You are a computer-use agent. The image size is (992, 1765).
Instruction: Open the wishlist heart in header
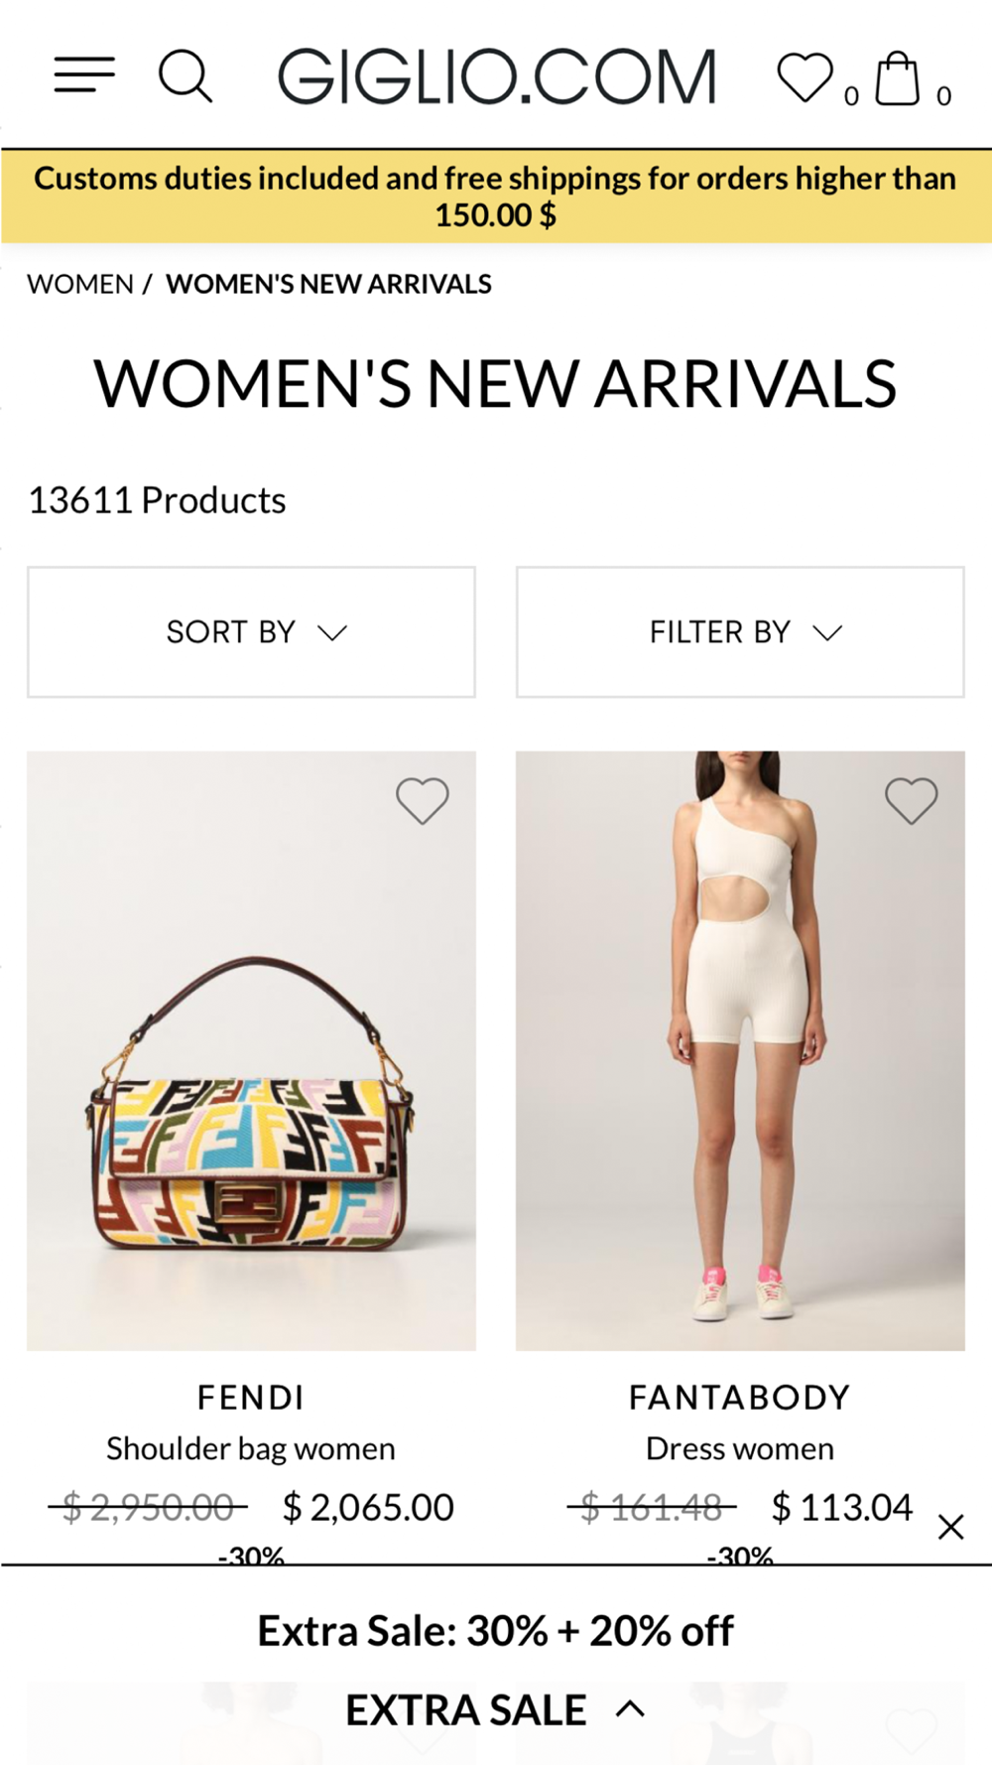[805, 77]
